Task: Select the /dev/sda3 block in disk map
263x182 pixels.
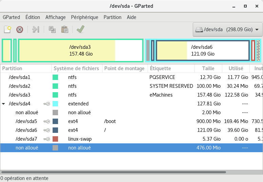Action: pyautogui.click(x=80, y=50)
